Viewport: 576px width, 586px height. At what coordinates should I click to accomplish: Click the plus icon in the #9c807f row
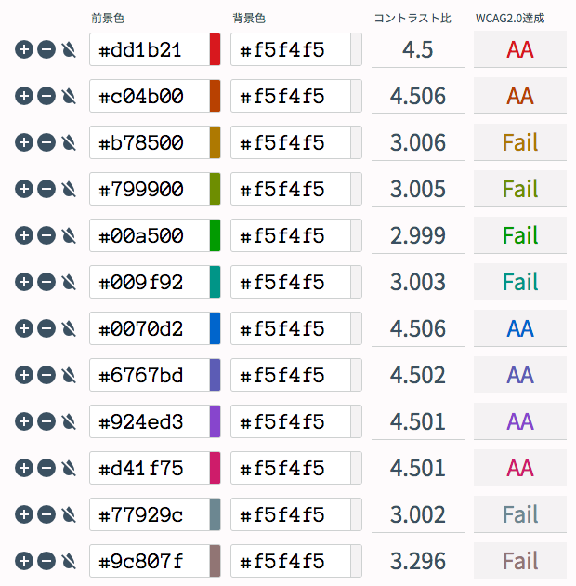click(24, 561)
